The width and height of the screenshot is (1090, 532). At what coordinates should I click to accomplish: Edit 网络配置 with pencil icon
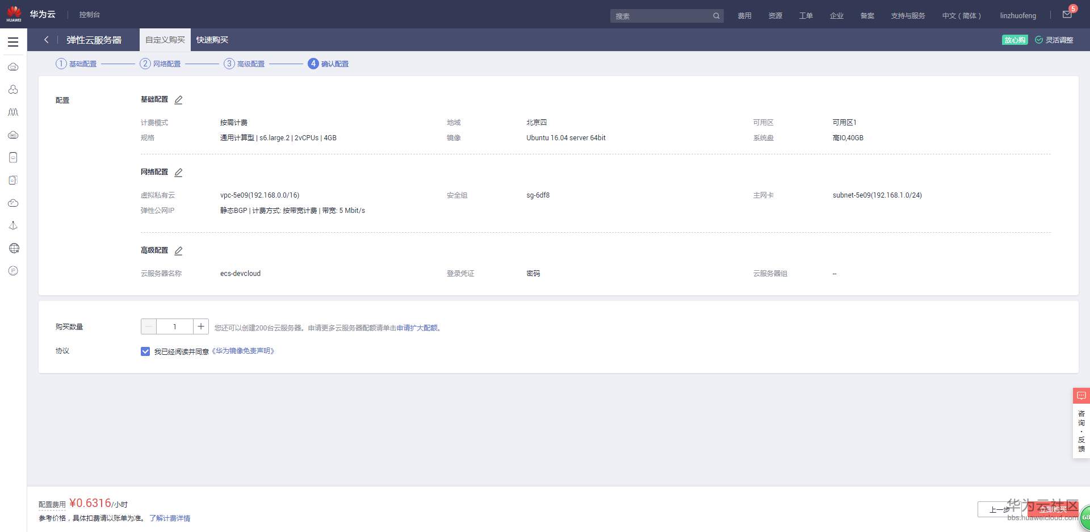pyautogui.click(x=178, y=173)
